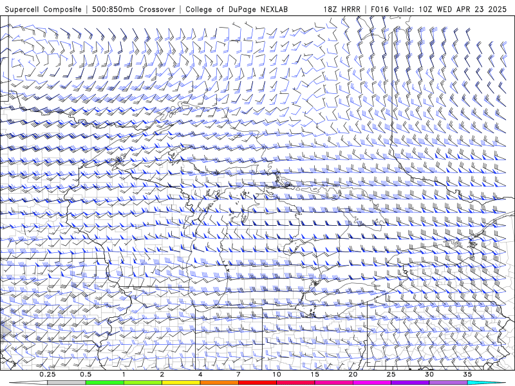This screenshot has height=386, width=515.
Task: Click the Supercell Composite title text
Action: 43,9
